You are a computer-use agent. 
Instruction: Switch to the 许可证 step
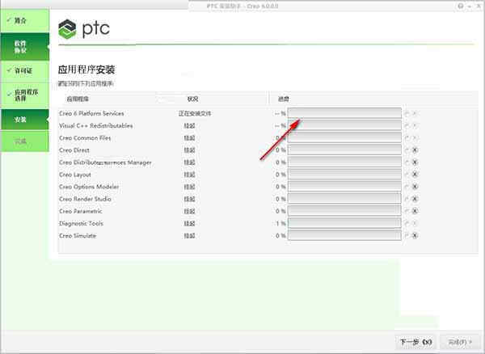click(x=25, y=71)
